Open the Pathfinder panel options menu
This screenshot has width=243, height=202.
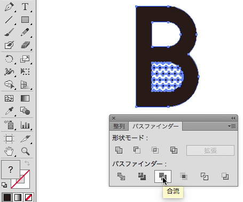click(232, 126)
